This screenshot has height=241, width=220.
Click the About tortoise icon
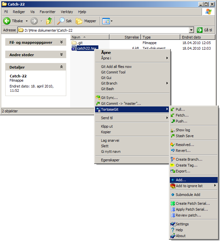tap(173, 236)
